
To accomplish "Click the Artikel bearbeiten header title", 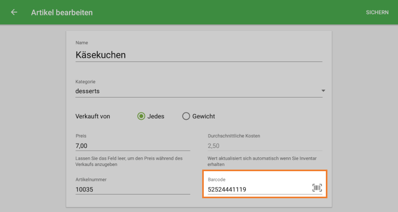I will [62, 12].
